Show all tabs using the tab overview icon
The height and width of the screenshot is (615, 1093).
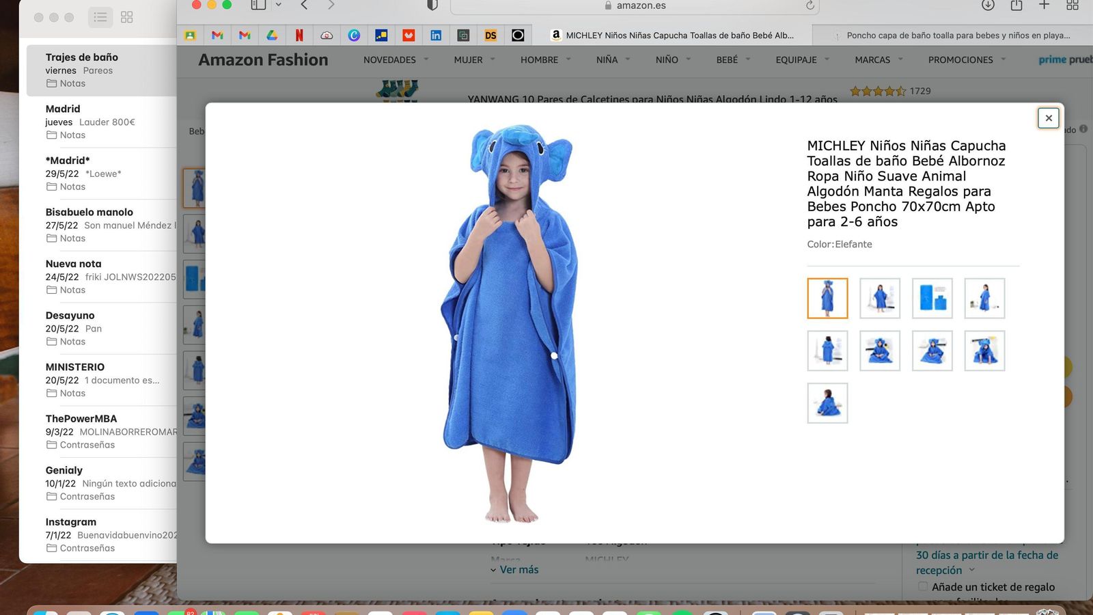(1073, 5)
